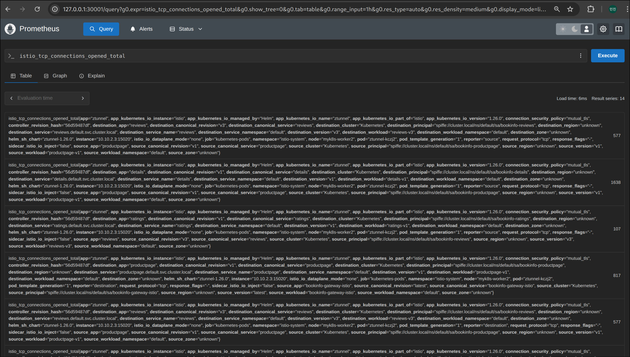Click the Evaluation time field
630x357 pixels.
pos(47,98)
